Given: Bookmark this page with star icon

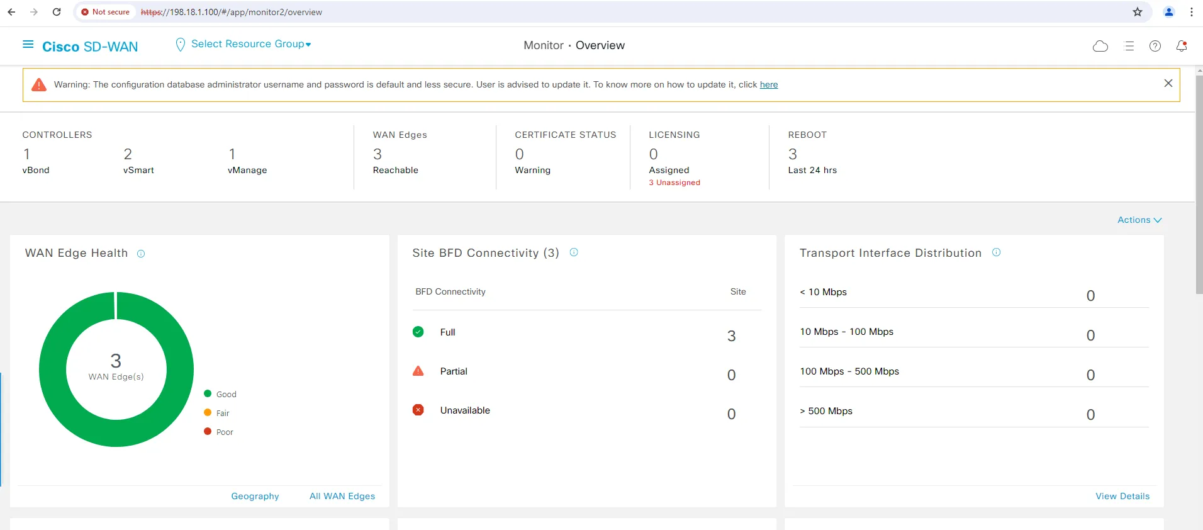Looking at the screenshot, I should [x=1137, y=12].
